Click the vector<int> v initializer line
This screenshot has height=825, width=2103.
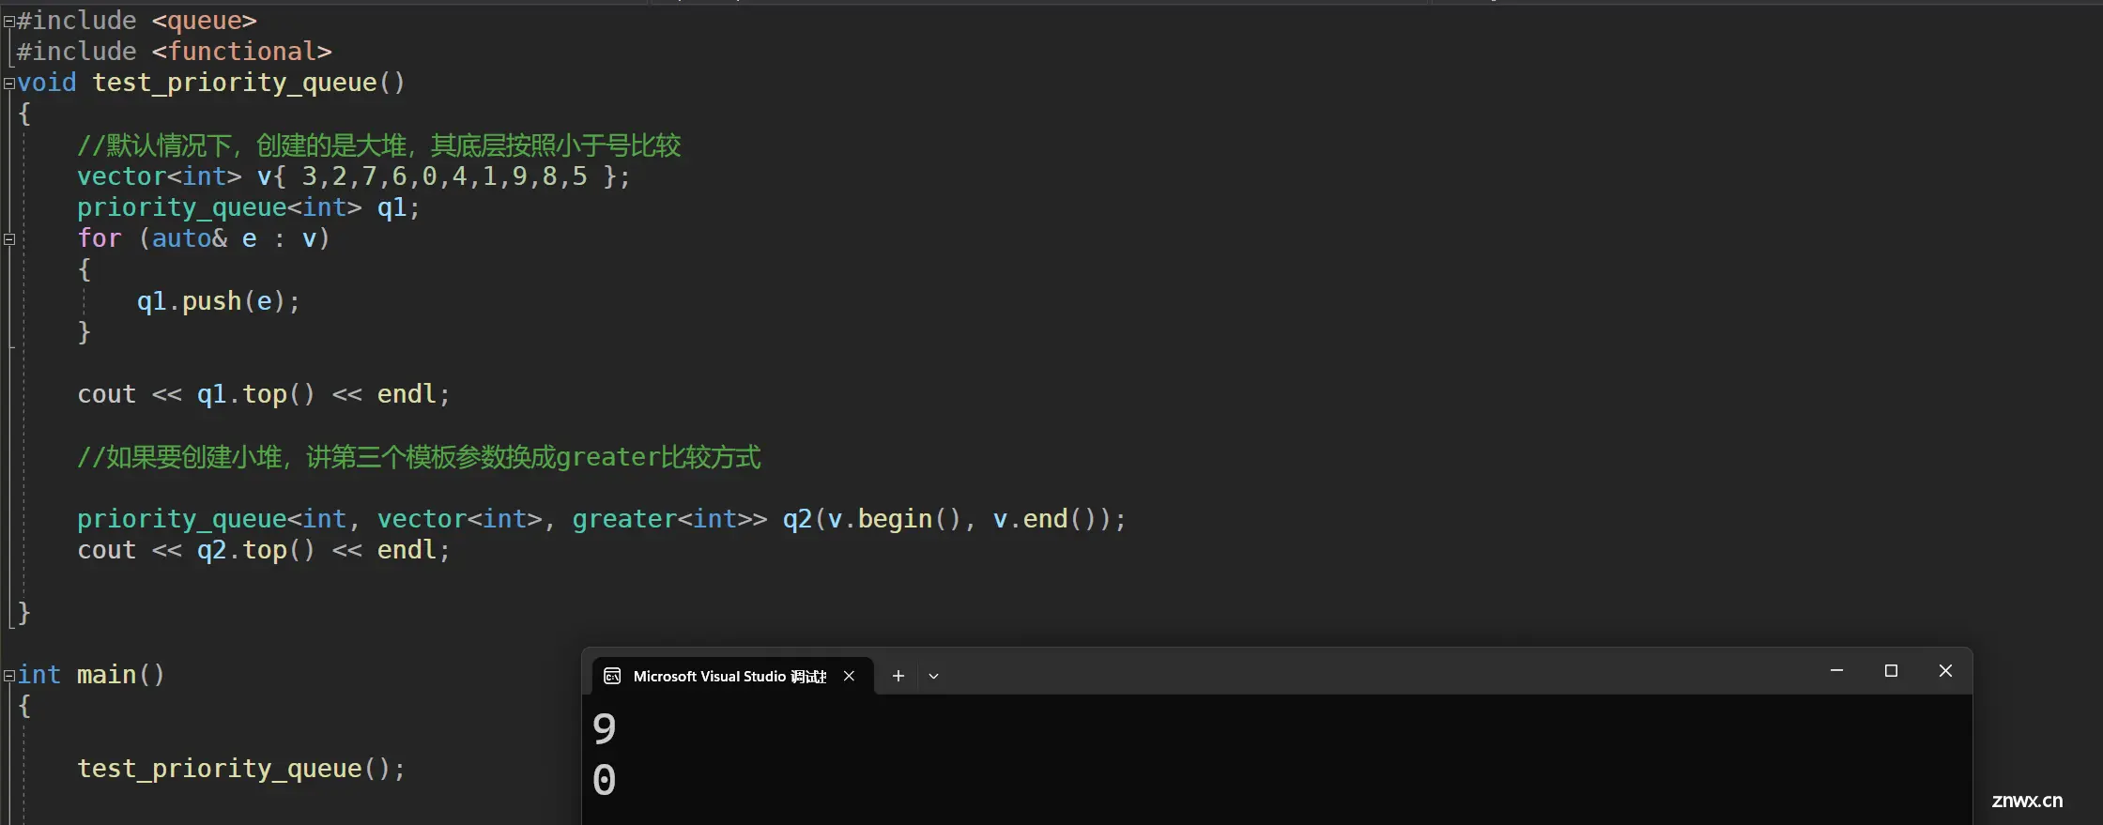coord(353,176)
